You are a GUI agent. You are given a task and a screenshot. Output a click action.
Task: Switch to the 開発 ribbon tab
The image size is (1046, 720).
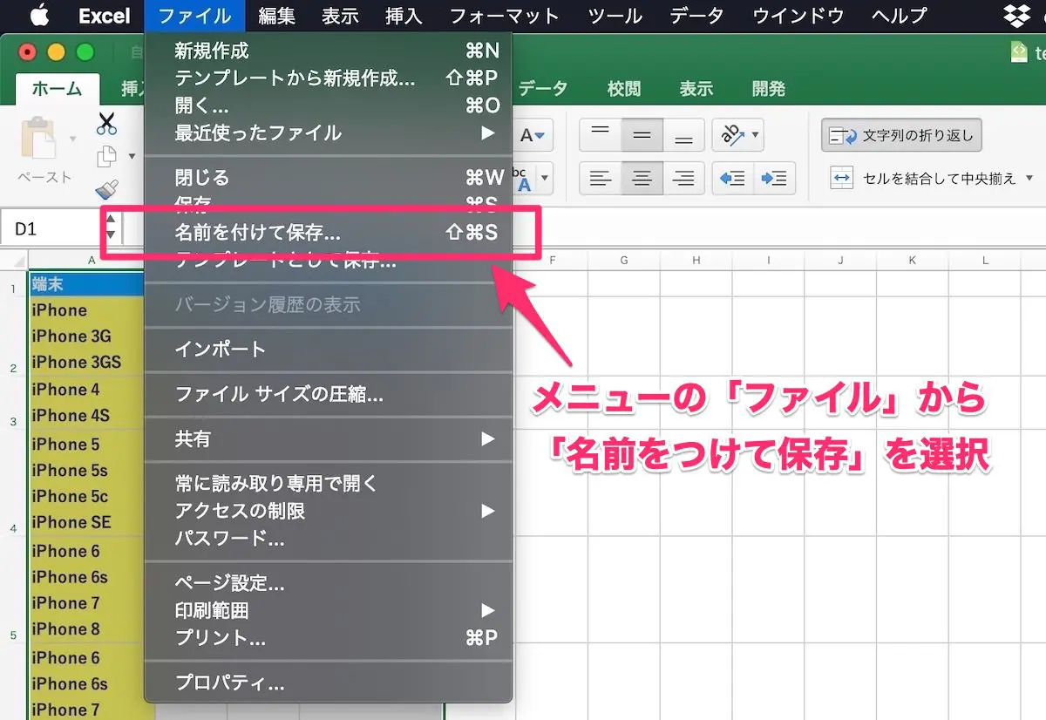pyautogui.click(x=769, y=88)
